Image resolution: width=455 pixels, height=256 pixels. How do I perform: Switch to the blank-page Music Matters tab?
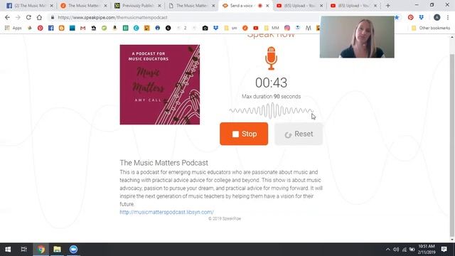(x=191, y=6)
